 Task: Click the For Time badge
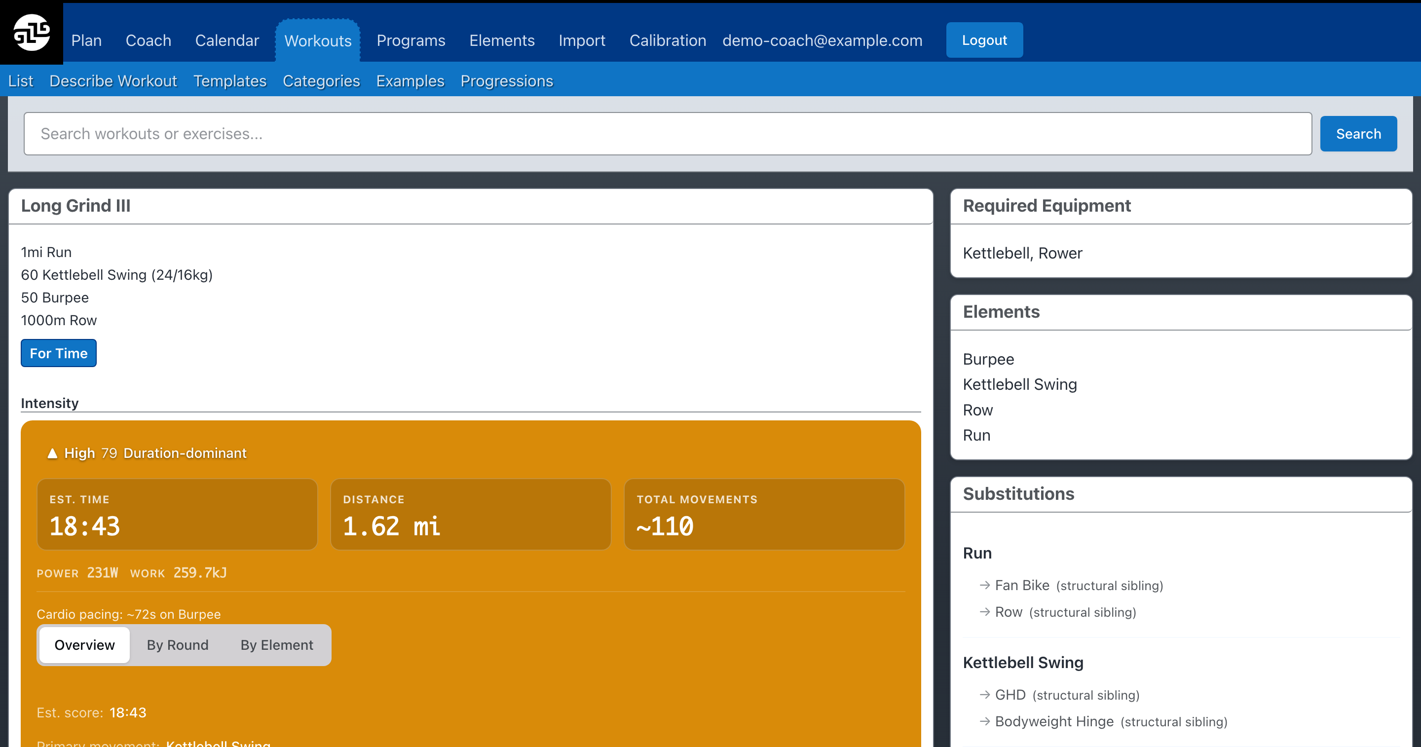[x=59, y=353]
